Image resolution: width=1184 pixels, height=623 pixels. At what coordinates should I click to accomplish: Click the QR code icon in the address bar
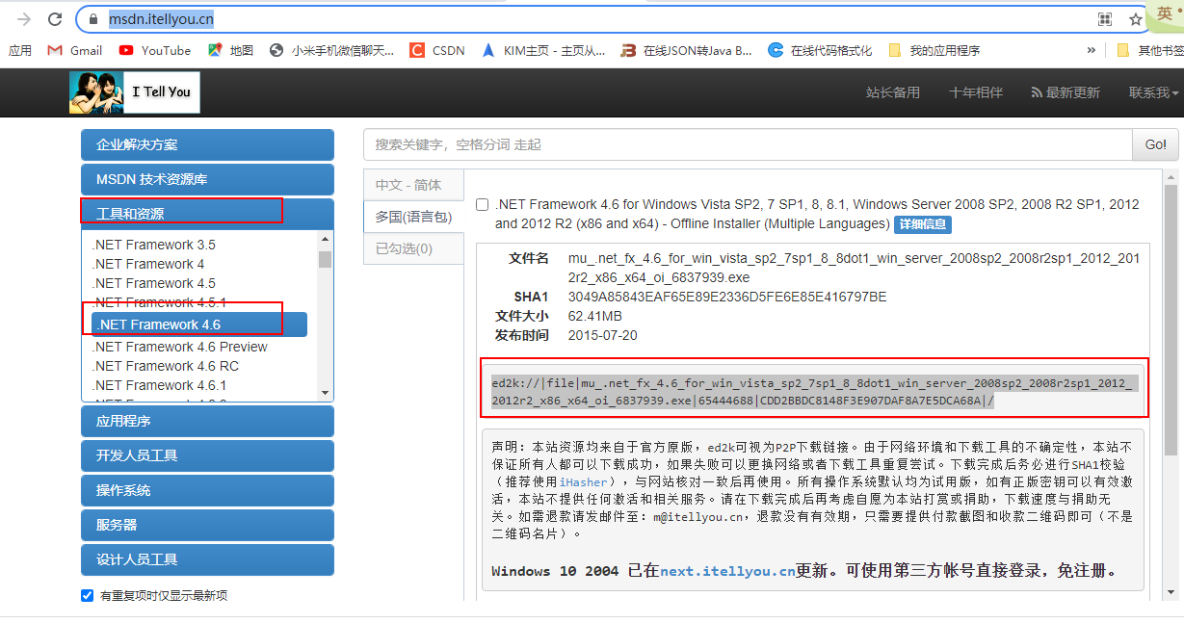click(1105, 19)
